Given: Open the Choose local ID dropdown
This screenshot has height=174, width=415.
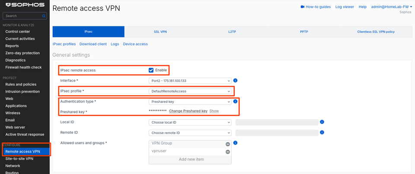Looking at the screenshot, I should [x=190, y=122].
